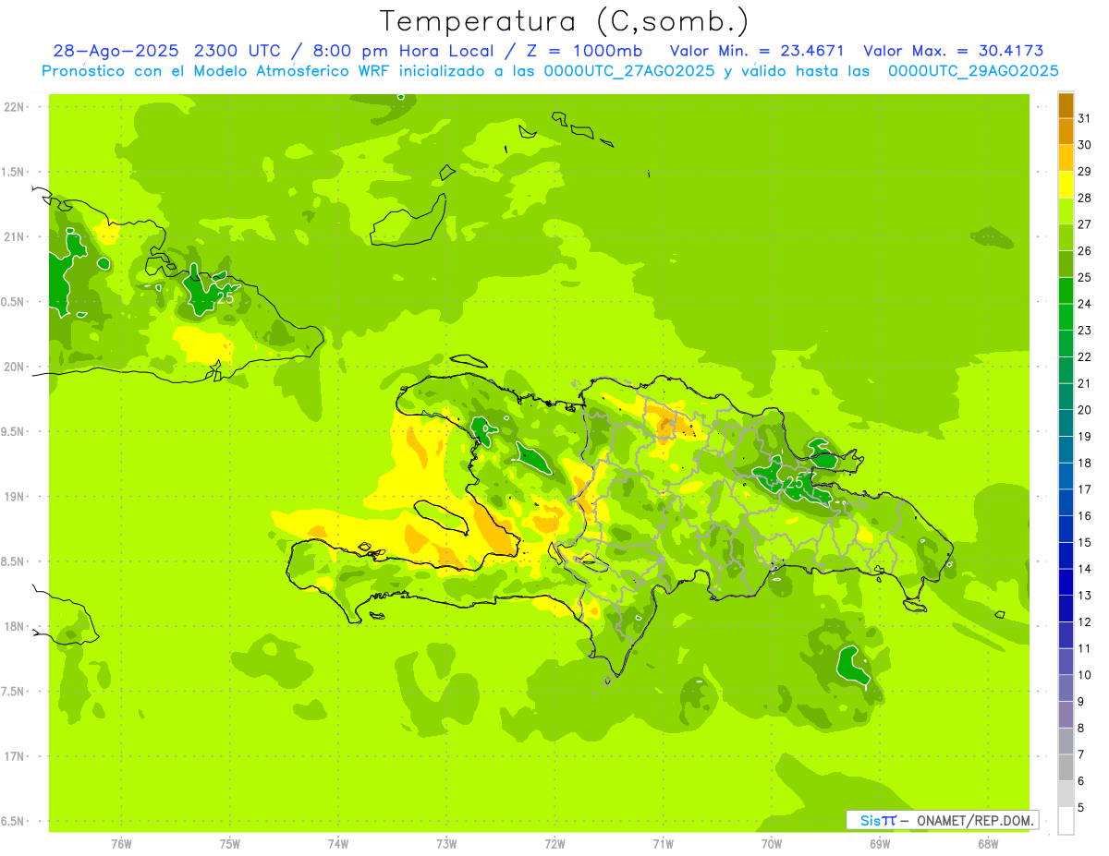Click the 76W longitude label
This screenshot has width=1109, height=856.
[x=121, y=844]
